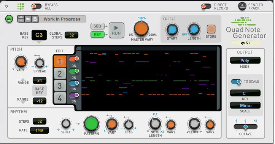Open the patch browser folder icon

pos(28,19)
